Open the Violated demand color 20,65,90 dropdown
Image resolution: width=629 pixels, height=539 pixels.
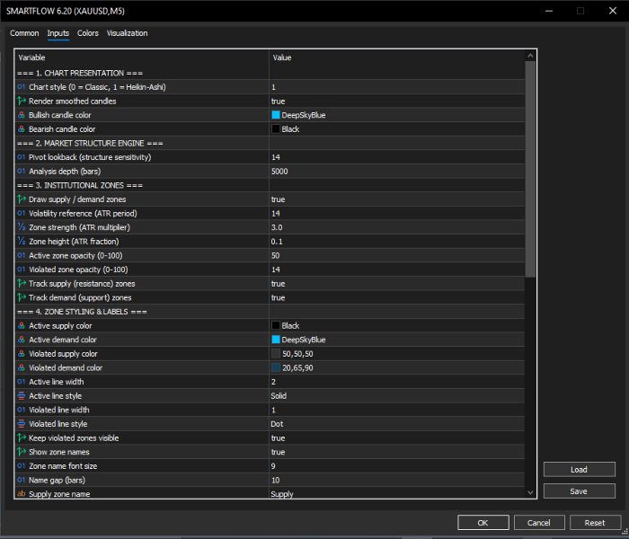click(396, 367)
